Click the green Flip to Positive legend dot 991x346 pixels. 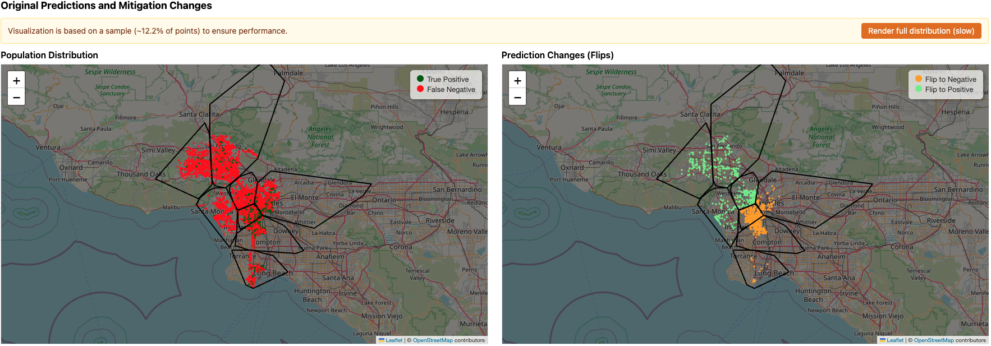[919, 89]
